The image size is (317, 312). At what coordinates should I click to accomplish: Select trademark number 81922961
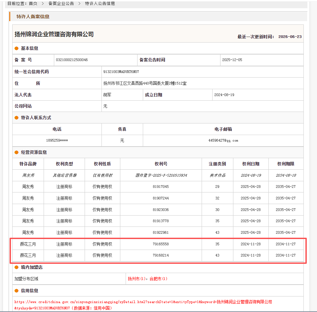161,232
